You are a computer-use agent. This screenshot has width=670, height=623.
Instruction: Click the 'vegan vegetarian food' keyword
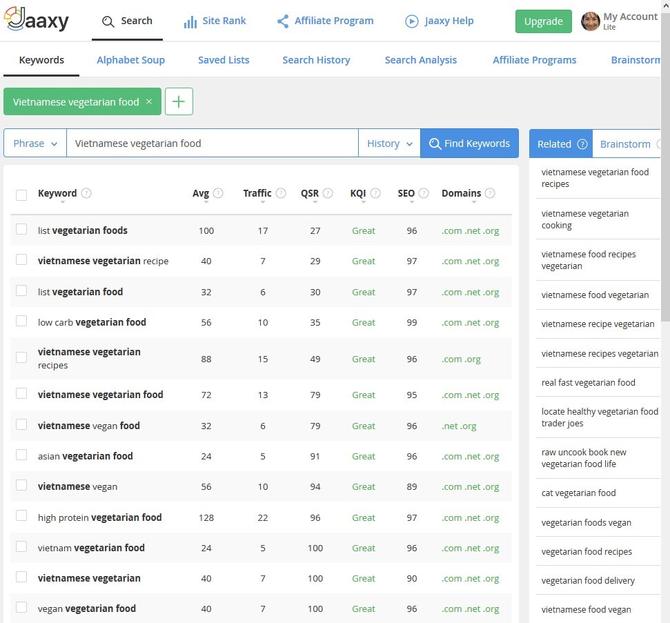point(87,609)
